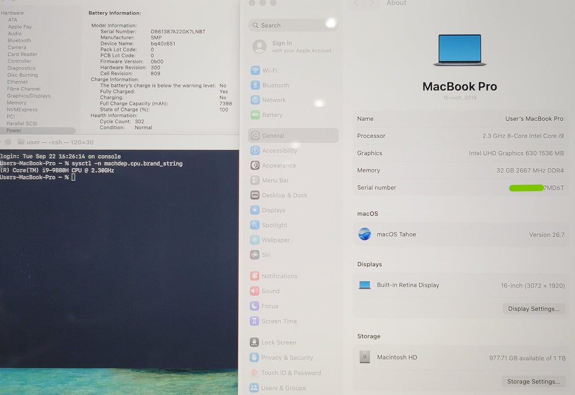Screen dimensions: 575x395
Task: Sign in with your Apple Account
Action: [x=293, y=47]
